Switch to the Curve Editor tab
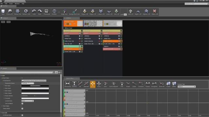Screen dimensions: 209x117 pos(72,78)
